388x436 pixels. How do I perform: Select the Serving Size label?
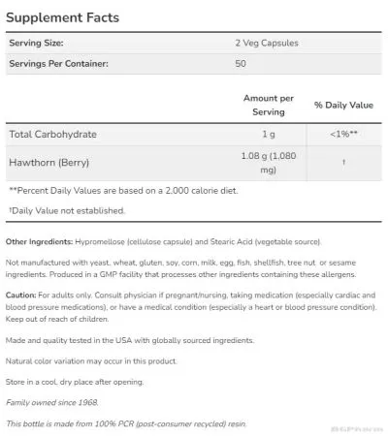point(36,43)
